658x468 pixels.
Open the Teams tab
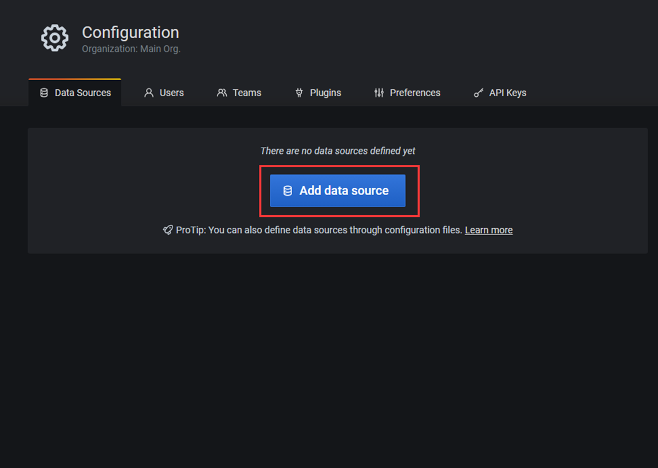click(x=239, y=93)
